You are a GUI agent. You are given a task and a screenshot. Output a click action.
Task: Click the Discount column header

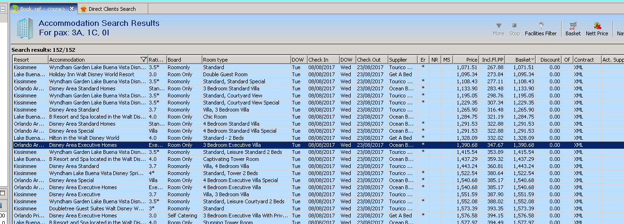[548, 60]
